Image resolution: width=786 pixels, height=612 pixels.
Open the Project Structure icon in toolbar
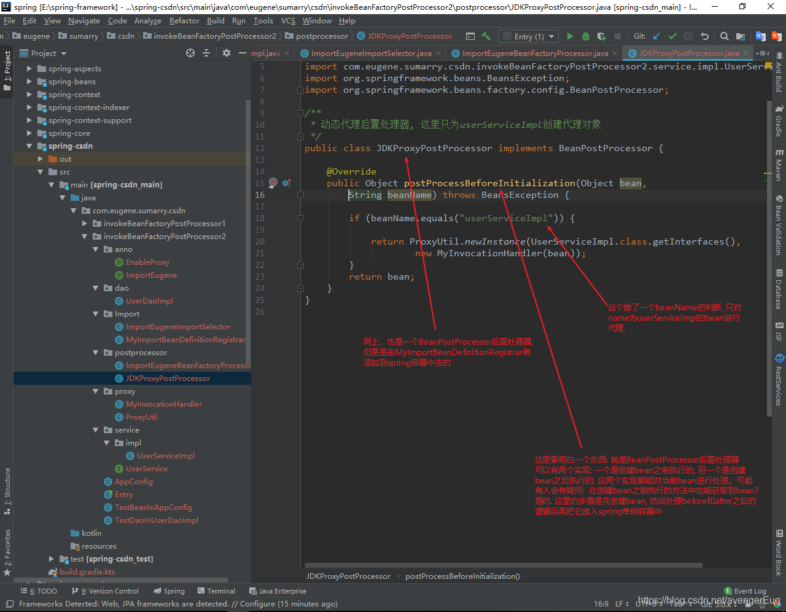(741, 36)
